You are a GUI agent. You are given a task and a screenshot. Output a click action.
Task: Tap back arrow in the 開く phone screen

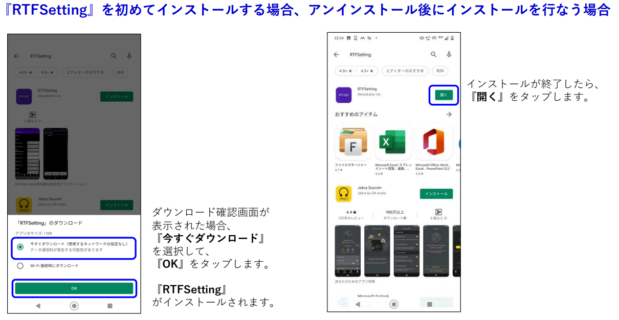(336, 55)
